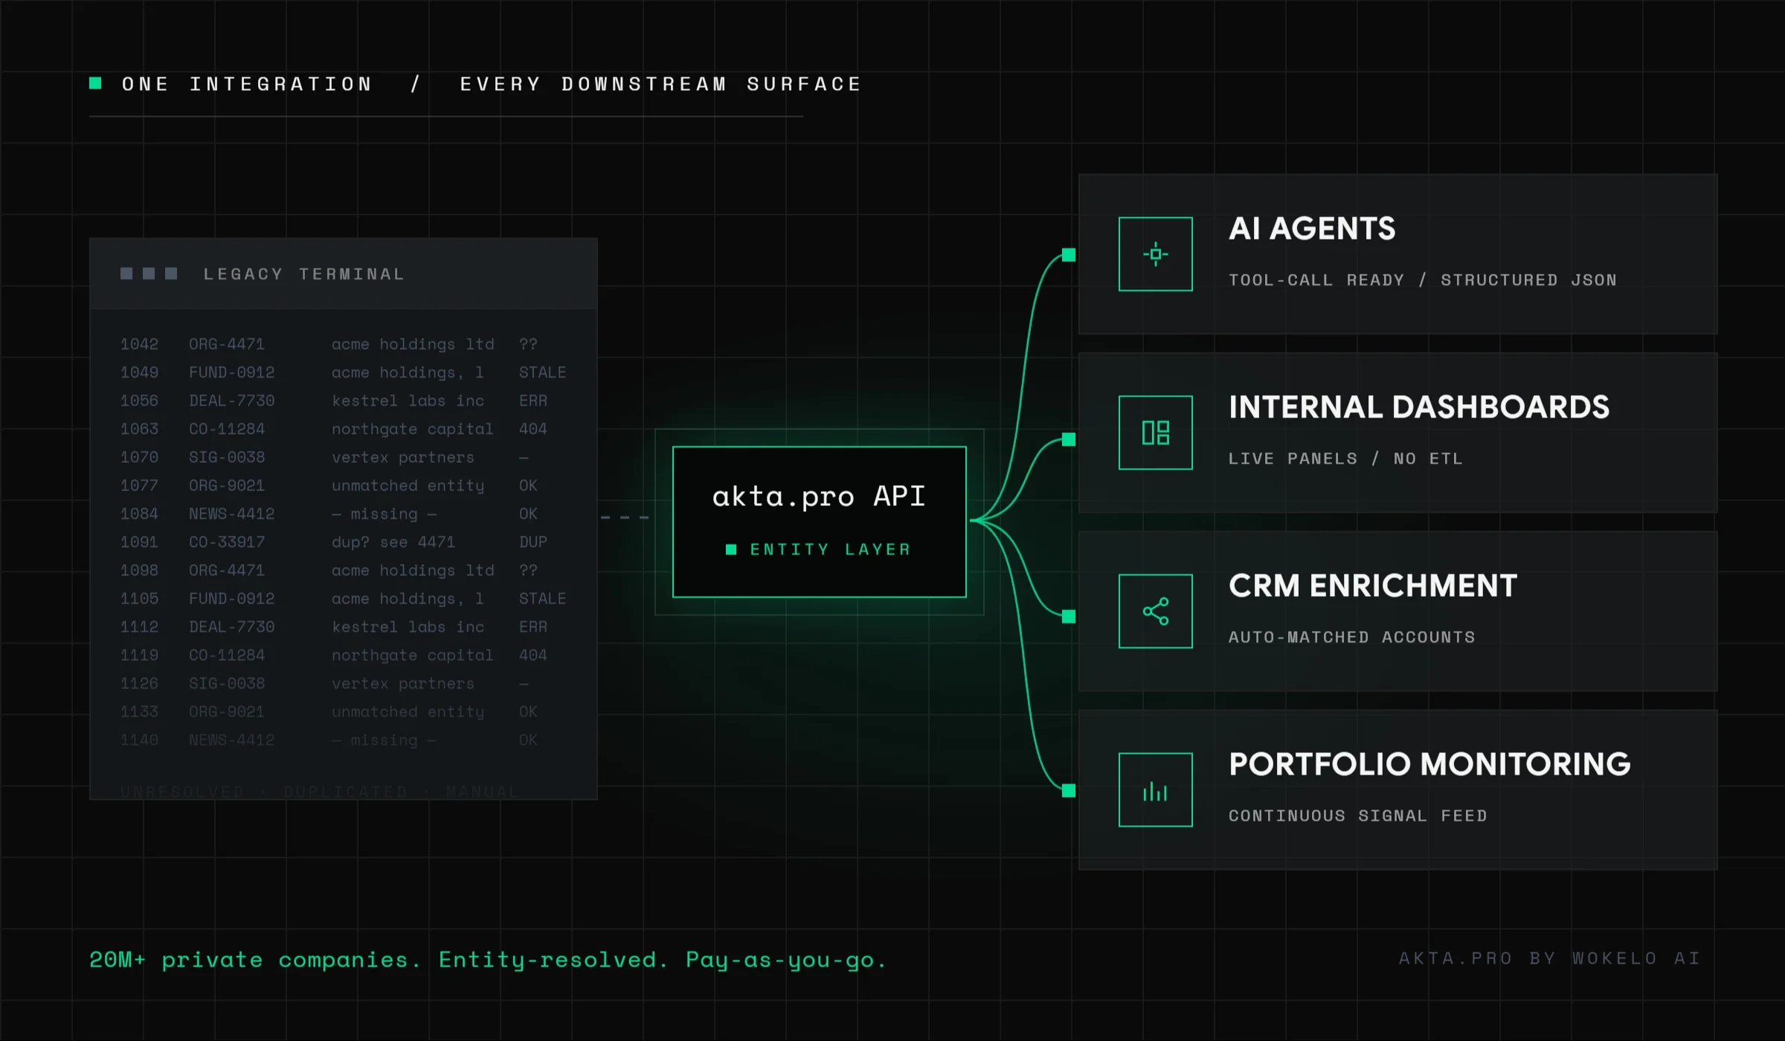Screen dimensions: 1785x1041
Task: Click NEWS-4412 in row 1084
Action: click(232, 513)
